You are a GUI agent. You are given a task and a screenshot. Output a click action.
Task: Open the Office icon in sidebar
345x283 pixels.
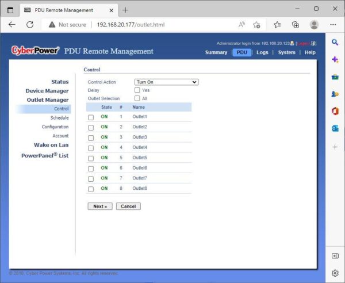pyautogui.click(x=335, y=111)
